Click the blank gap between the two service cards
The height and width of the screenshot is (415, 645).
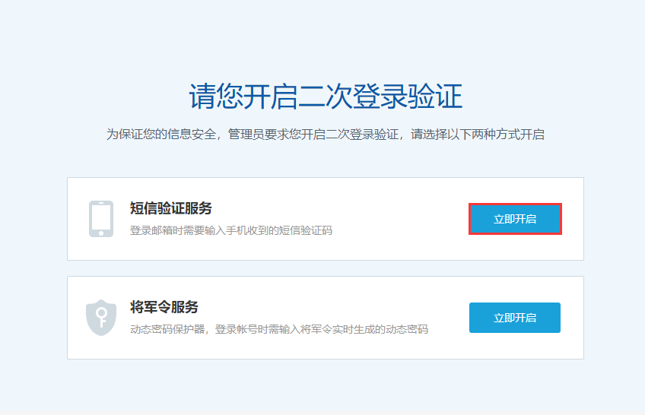[325, 268]
